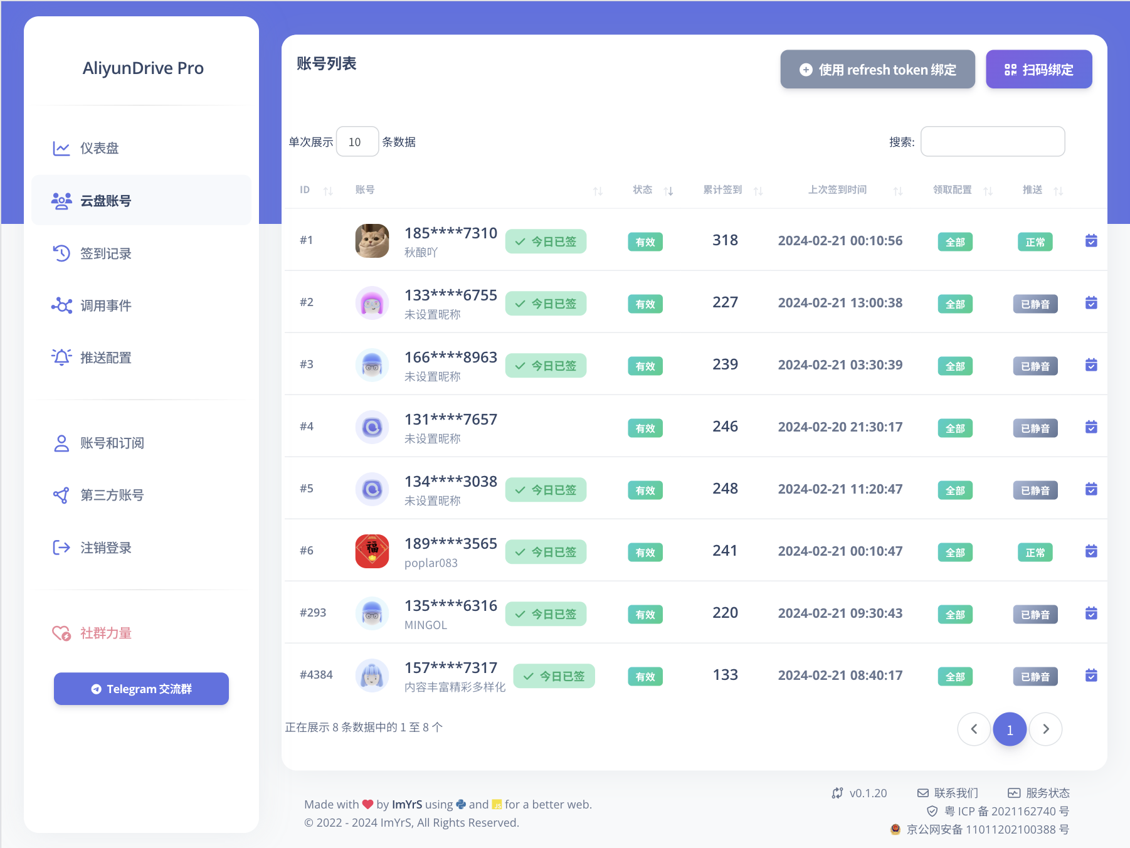Click 全部 config badge for 133****6755
Screen dimensions: 1130x848
(x=955, y=304)
